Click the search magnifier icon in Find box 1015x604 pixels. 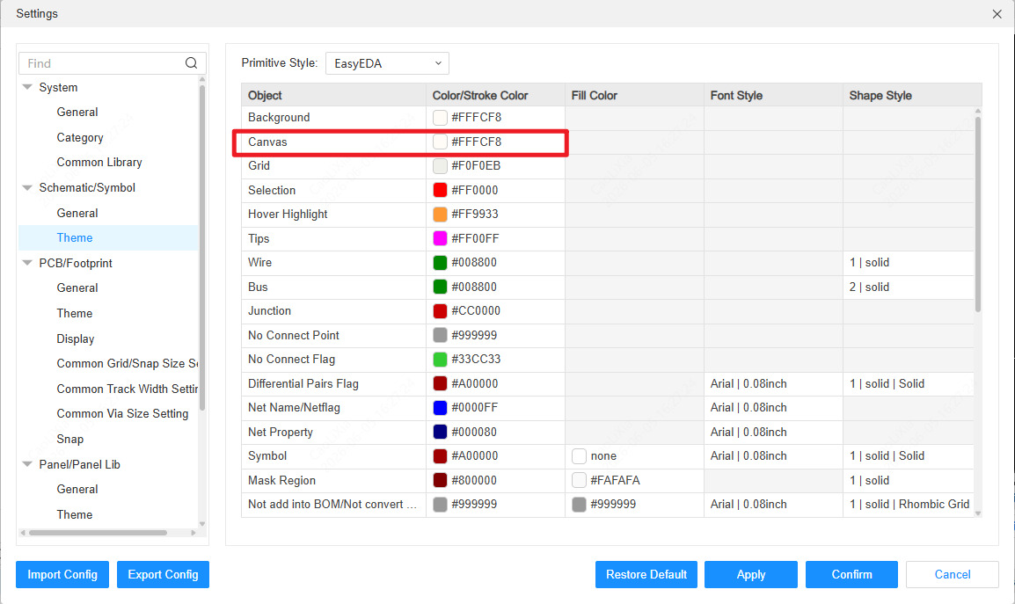[191, 62]
